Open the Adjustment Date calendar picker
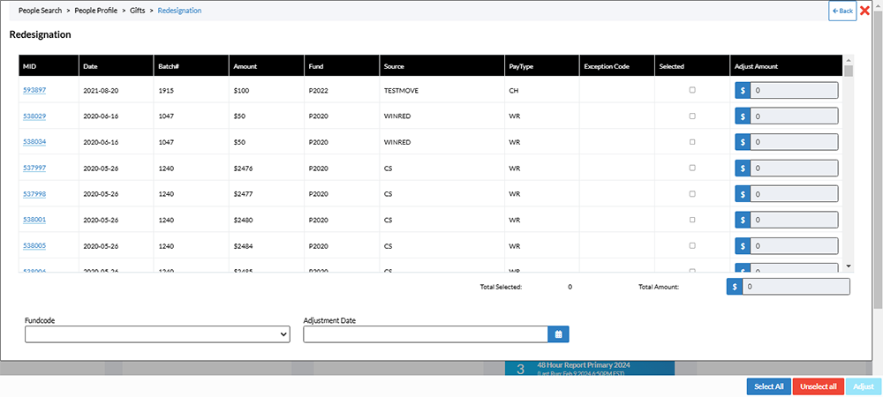The width and height of the screenshot is (883, 397). point(559,334)
